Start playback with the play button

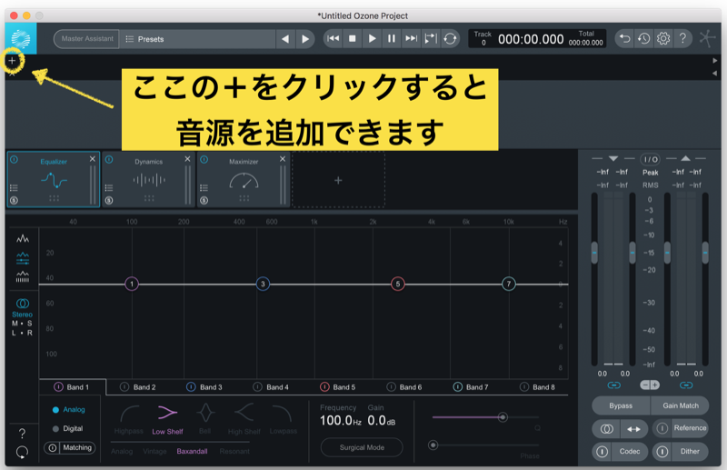pyautogui.click(x=372, y=38)
